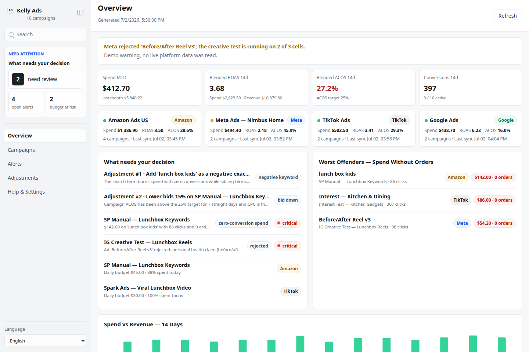Click the AD logo badge beside Kelly Ads

(x=11, y=10)
